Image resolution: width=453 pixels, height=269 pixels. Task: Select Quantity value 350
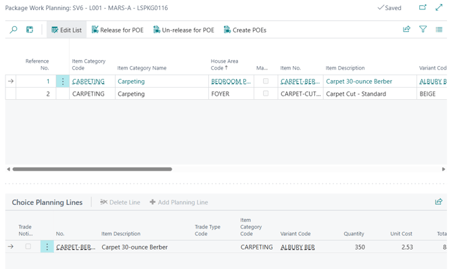(x=360, y=247)
